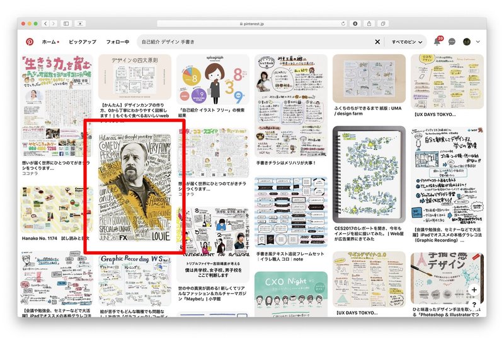
Task: Open the LOUIE comedy poster pin
Action: pyautogui.click(x=135, y=187)
